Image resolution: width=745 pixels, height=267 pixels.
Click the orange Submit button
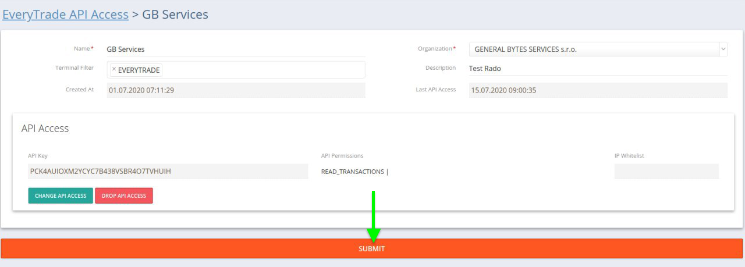[x=372, y=248]
